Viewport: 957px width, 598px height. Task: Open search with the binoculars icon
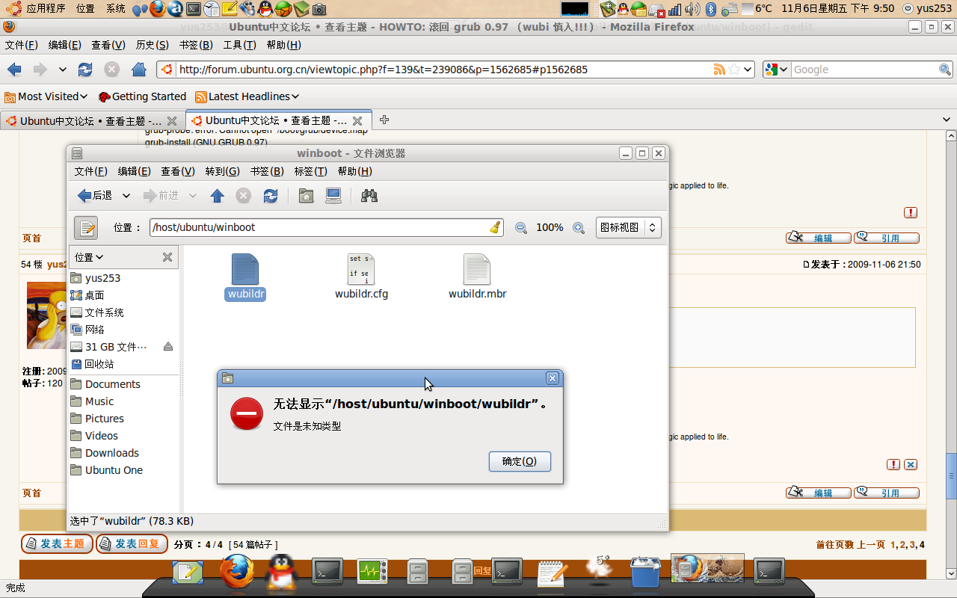[x=369, y=196]
